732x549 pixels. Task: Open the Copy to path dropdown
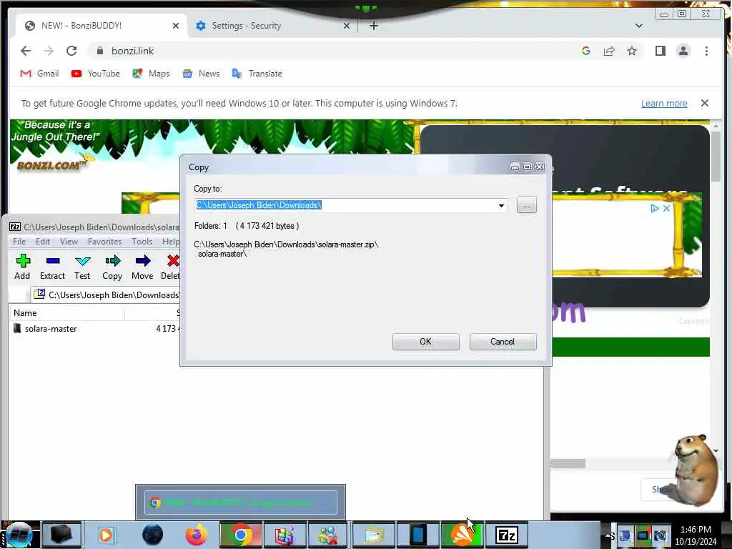(501, 205)
